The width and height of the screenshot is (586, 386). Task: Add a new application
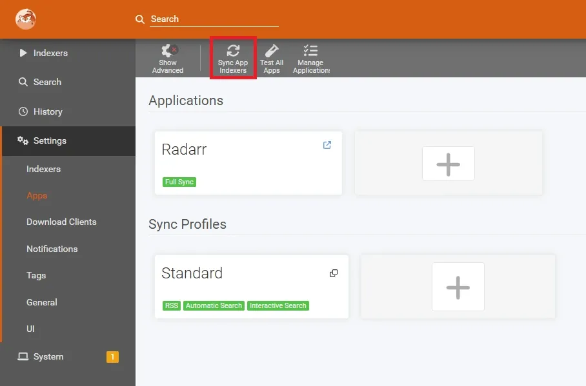click(448, 163)
